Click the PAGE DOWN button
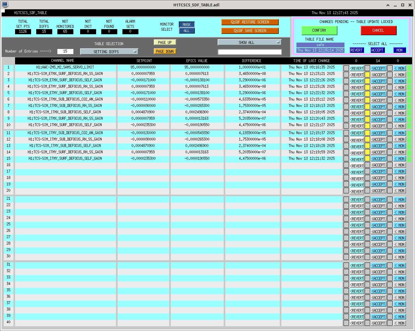415x331 pixels. [x=165, y=51]
